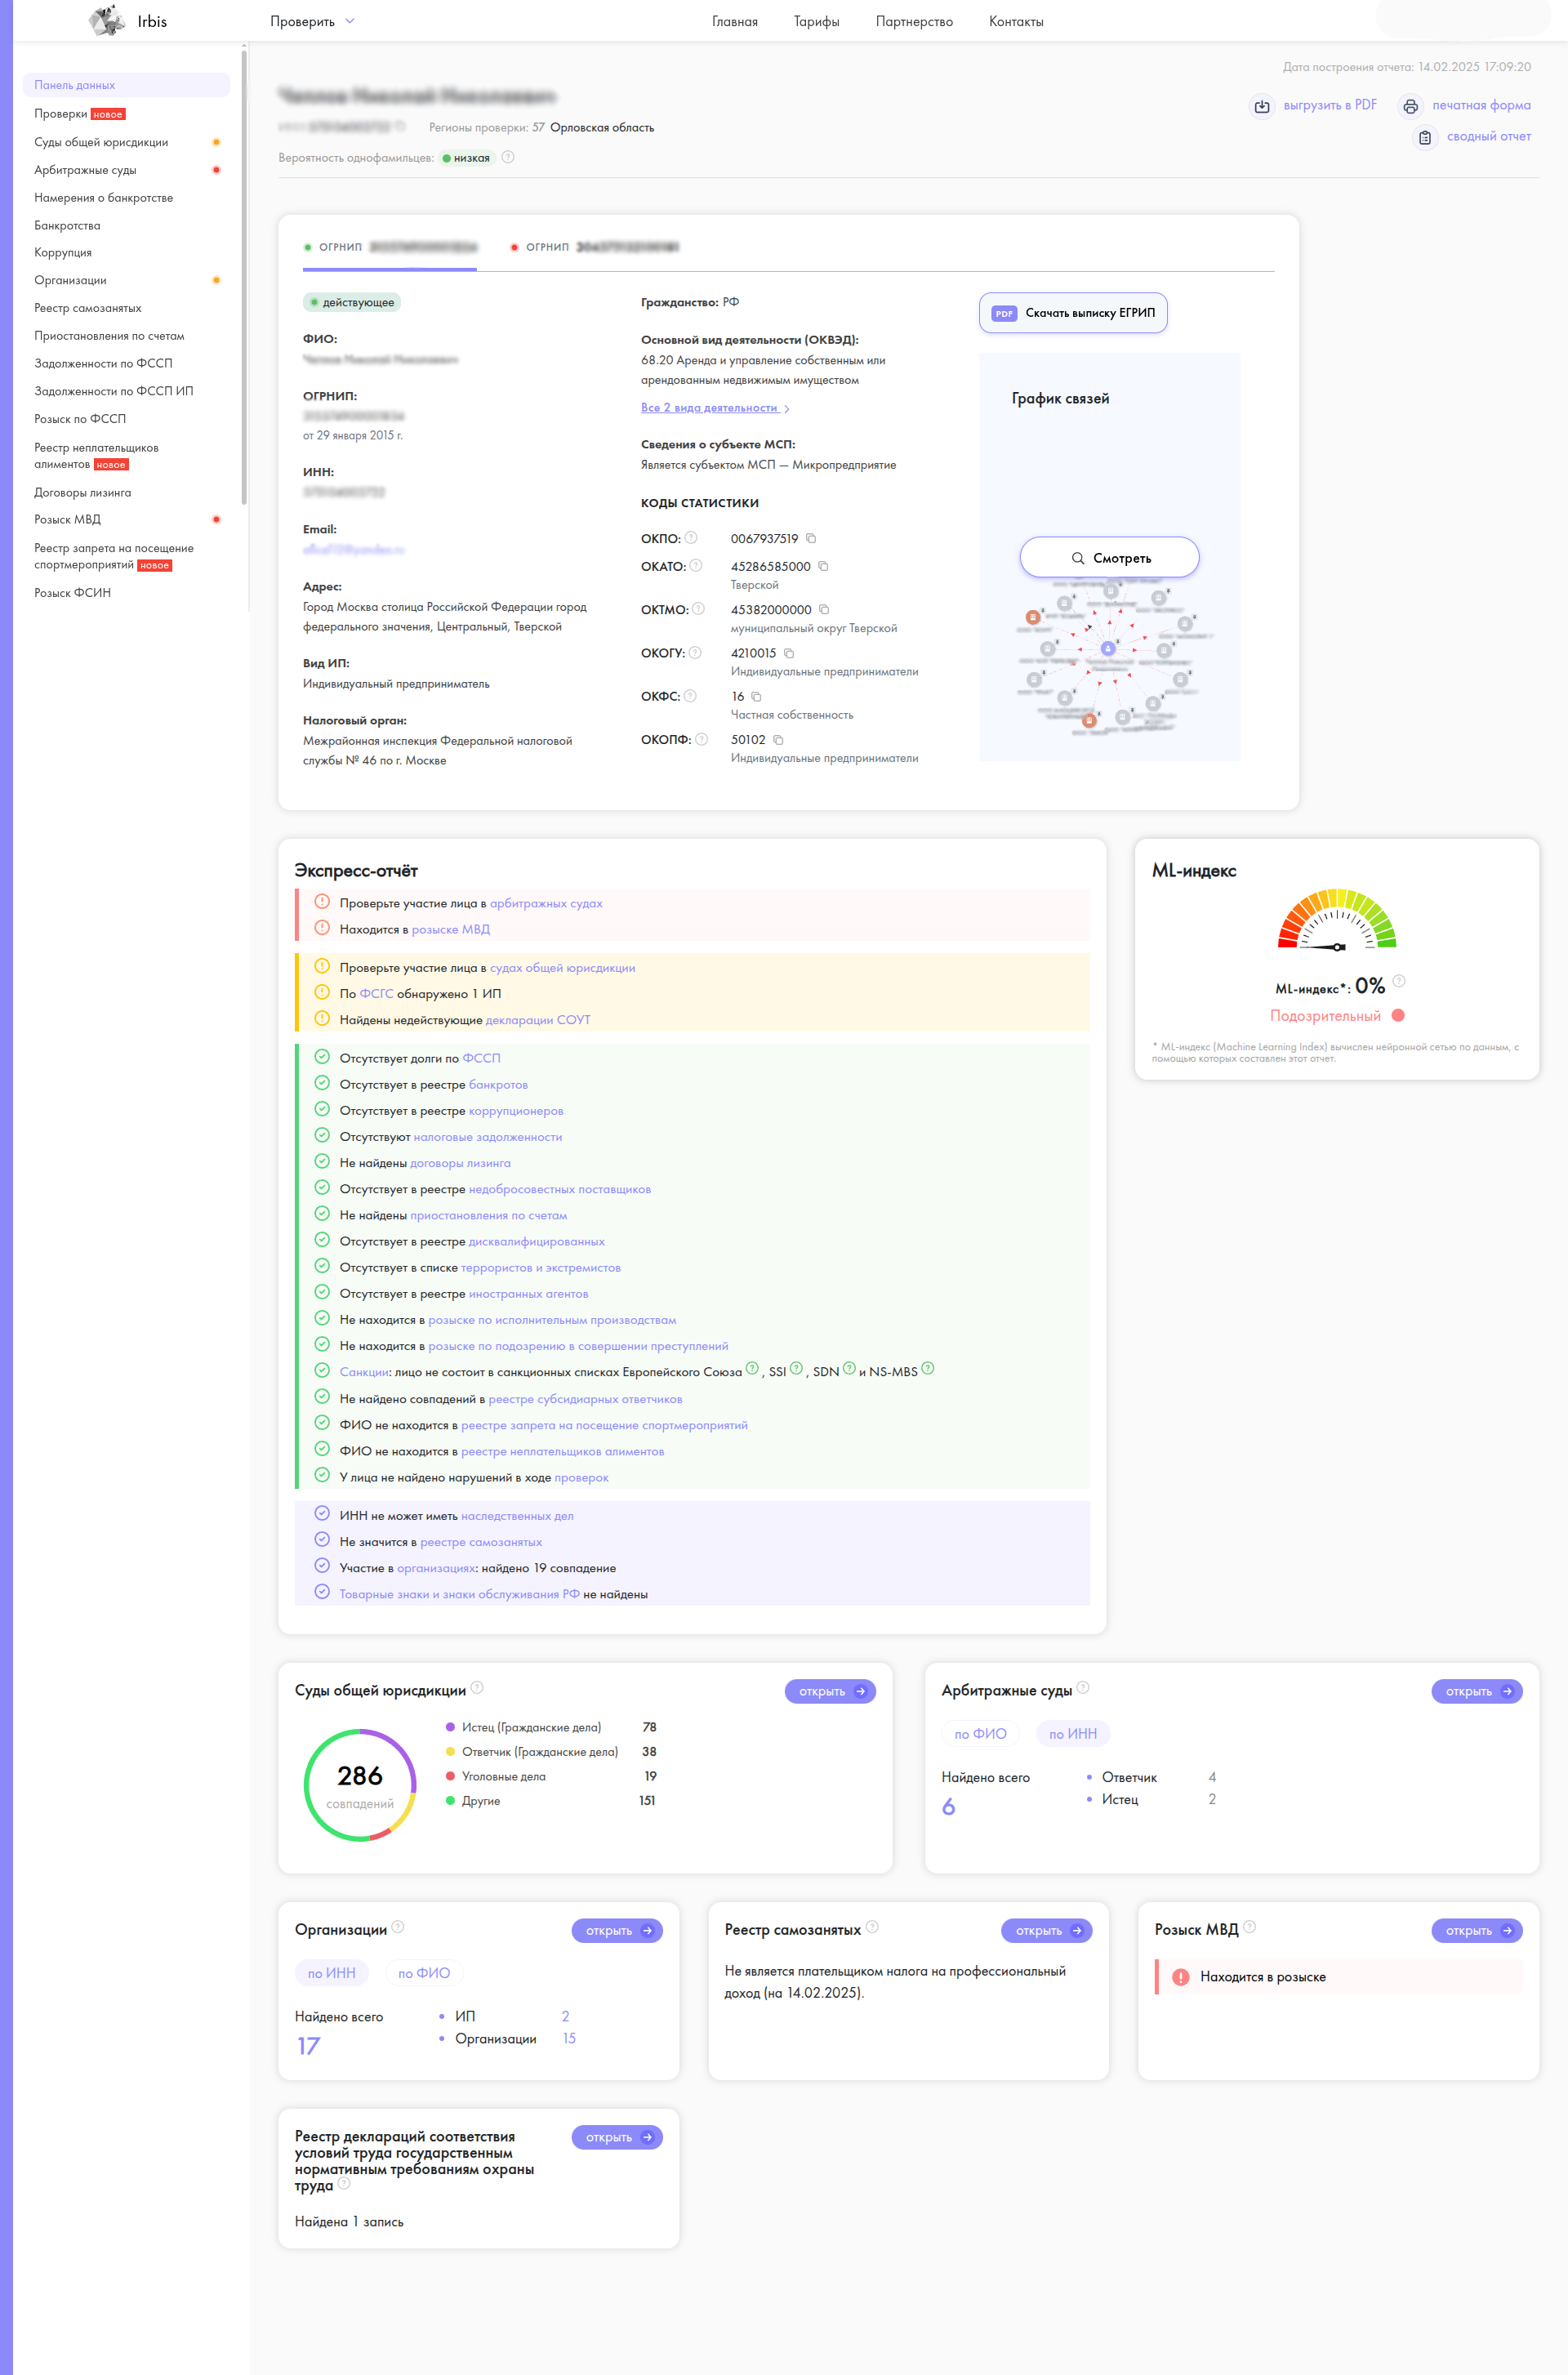Switch to the second ОГРНИП tab
Viewport: 1568px width, 2375px height.
click(594, 247)
